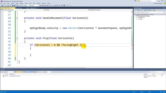
Task: Open the Edit menu
Action: pyautogui.click(x=5, y=3)
